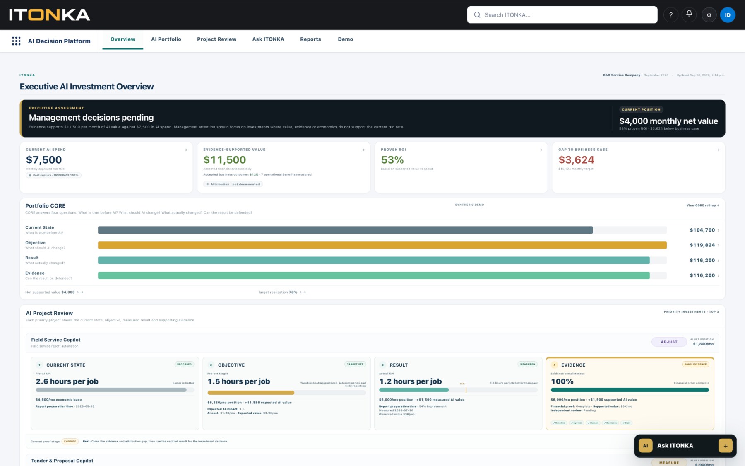Open the Reports tab
The width and height of the screenshot is (745, 466).
coord(310,39)
